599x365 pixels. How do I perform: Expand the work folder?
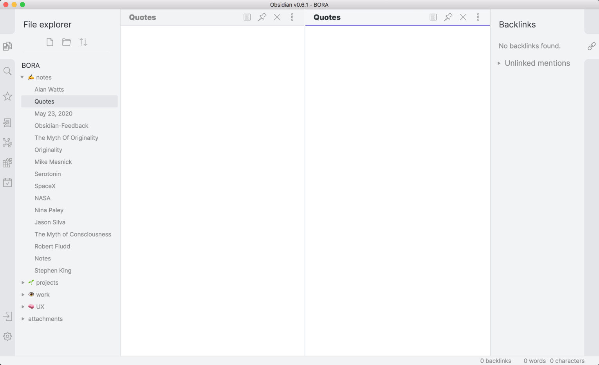point(23,295)
